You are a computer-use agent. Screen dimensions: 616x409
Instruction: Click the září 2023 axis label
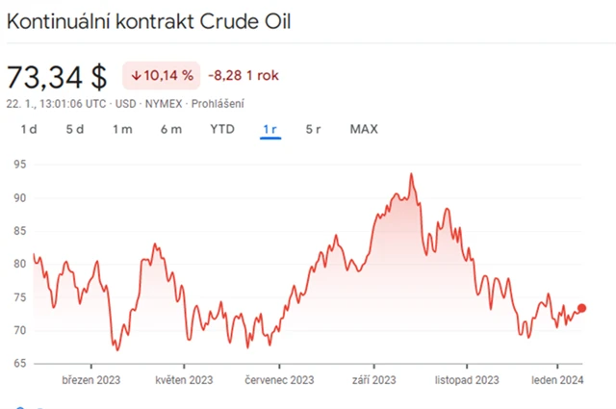pos(372,380)
